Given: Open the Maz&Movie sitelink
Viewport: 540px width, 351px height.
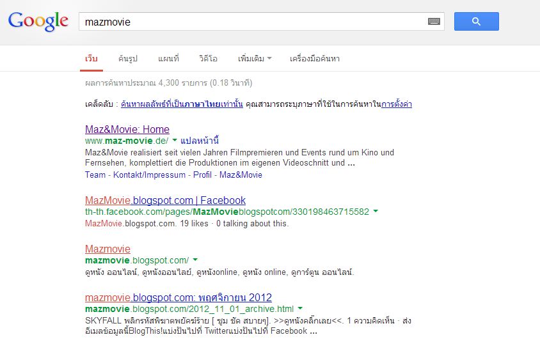Looking at the screenshot, I should coord(241,175).
